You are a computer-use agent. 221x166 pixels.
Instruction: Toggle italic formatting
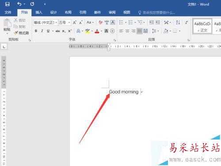point(42,31)
